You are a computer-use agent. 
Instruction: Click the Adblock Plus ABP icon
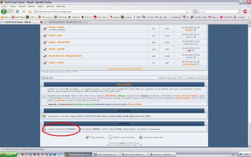[245, 11]
